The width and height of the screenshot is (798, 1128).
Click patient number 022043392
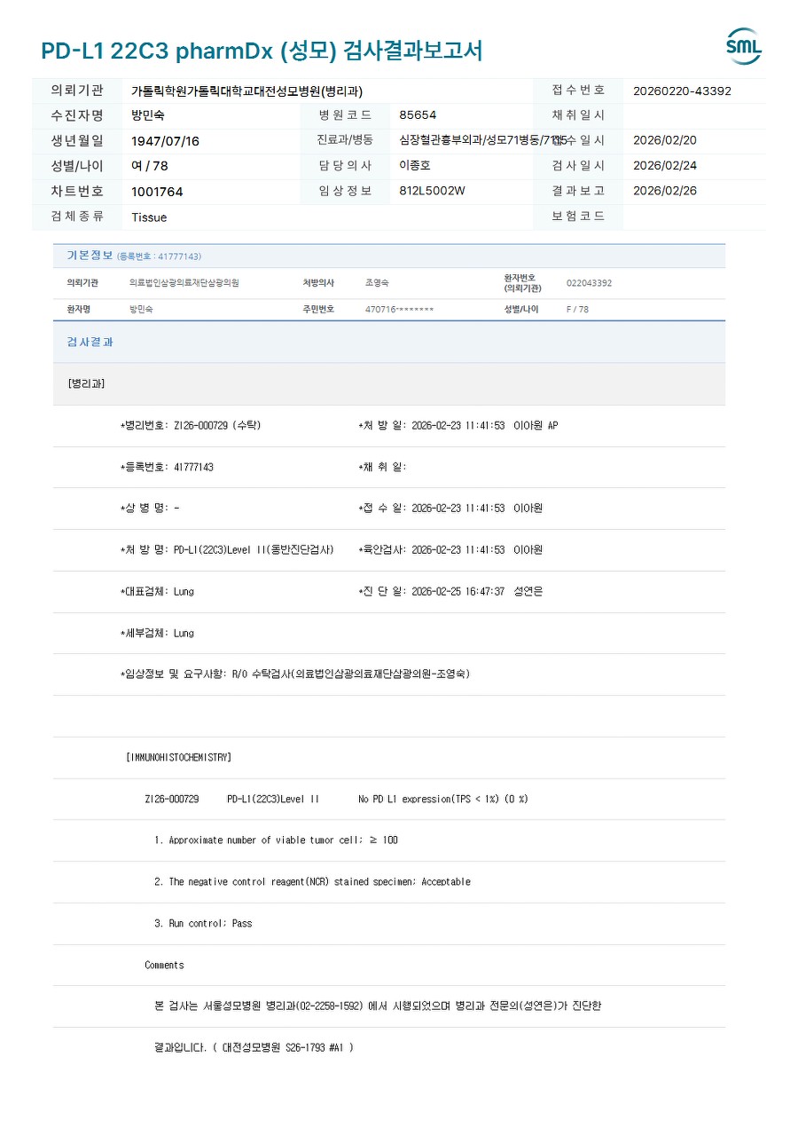pos(589,283)
